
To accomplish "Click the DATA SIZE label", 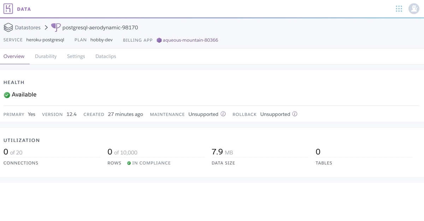I will [223, 163].
